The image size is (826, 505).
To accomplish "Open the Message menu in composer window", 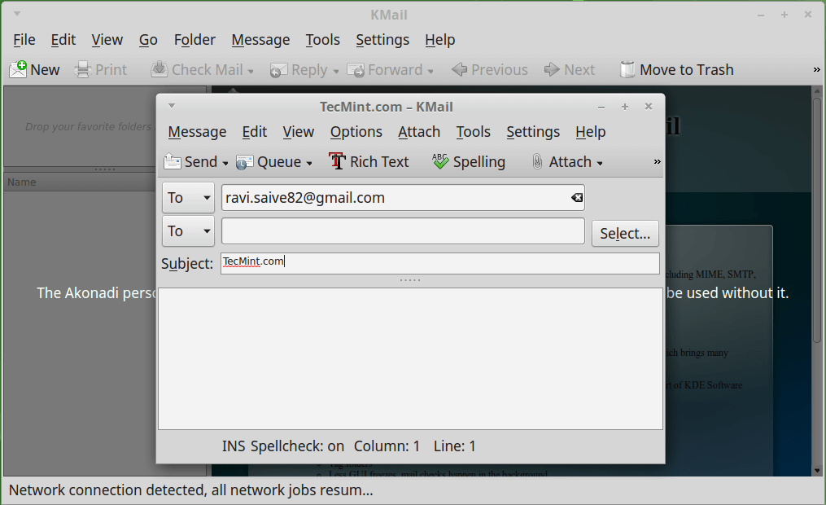I will tap(197, 132).
